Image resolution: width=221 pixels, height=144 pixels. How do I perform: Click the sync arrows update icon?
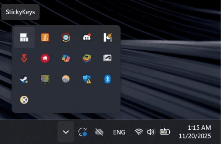[x=83, y=132]
